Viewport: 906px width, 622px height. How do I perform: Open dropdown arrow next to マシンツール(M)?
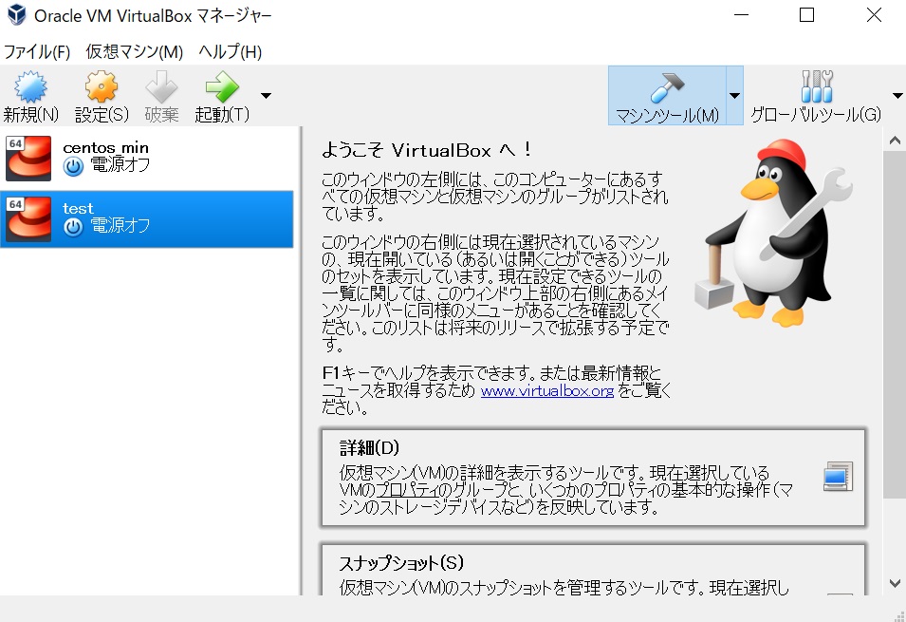734,96
